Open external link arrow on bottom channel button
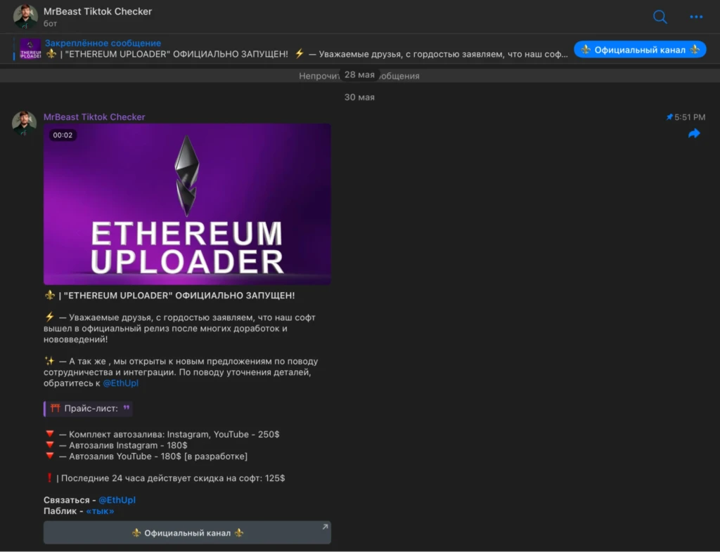Image resolution: width=720 pixels, height=552 pixels. (x=325, y=527)
